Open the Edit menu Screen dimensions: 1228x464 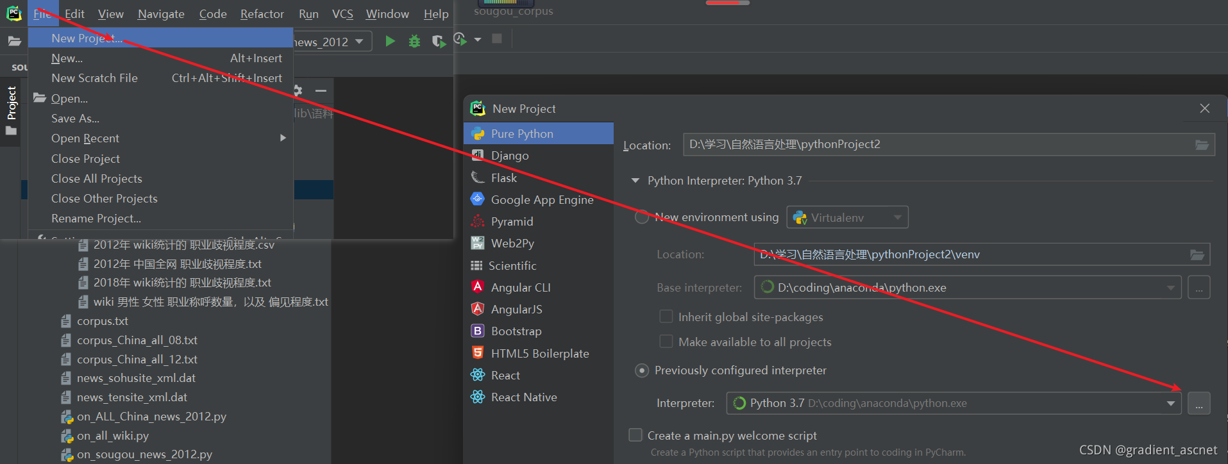(74, 13)
